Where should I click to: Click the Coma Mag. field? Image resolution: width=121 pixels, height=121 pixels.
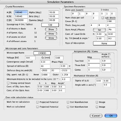[94, 70]
